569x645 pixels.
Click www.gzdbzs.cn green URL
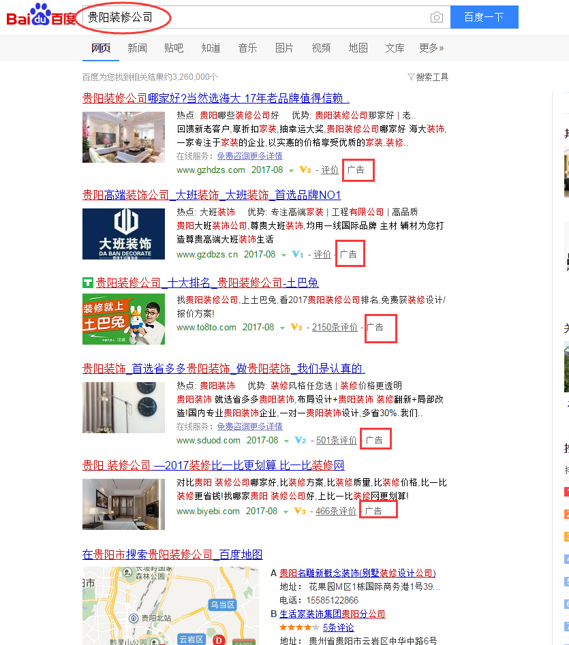coord(207,255)
